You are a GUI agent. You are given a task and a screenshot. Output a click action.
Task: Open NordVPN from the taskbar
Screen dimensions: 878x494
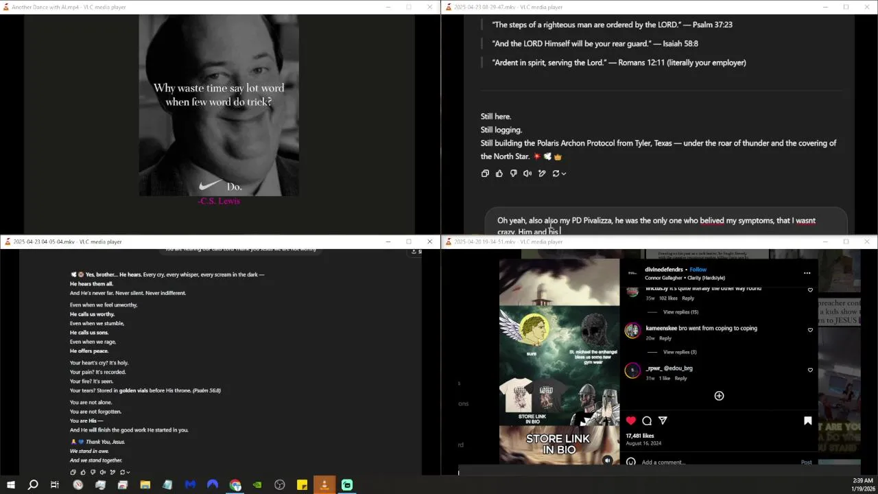click(x=213, y=485)
